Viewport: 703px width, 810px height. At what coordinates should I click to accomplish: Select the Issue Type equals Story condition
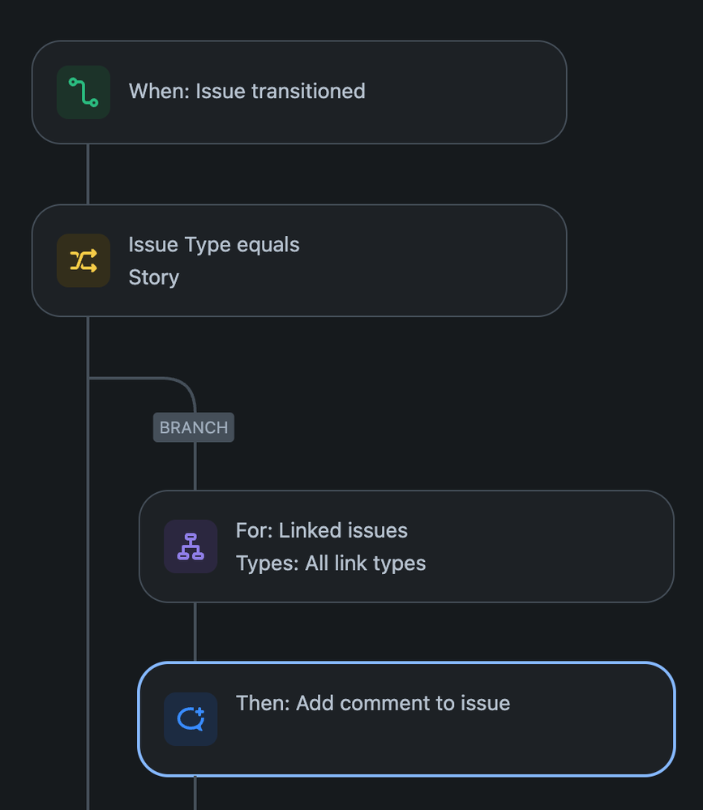300,260
